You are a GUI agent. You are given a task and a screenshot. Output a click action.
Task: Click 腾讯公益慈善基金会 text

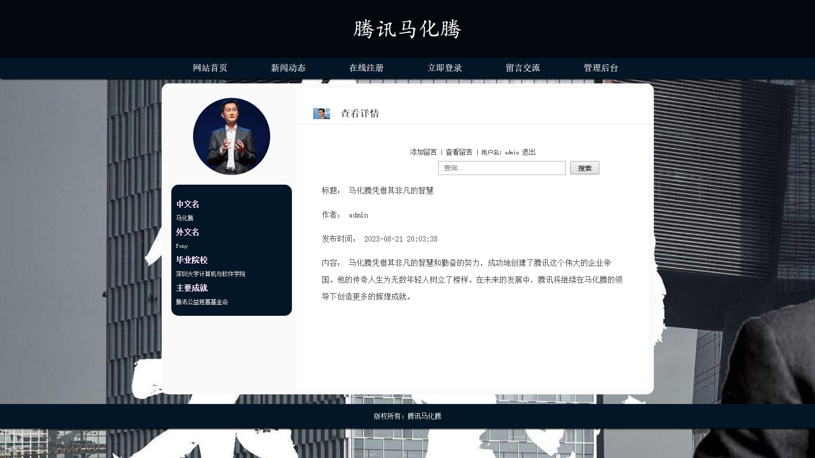point(202,302)
